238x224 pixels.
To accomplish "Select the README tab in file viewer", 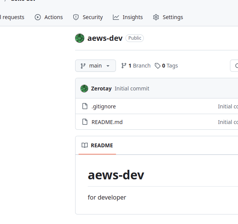I will point(97,145).
